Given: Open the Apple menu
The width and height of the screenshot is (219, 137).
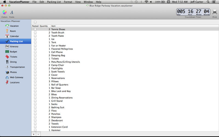Looking at the screenshot, I should [5, 2].
